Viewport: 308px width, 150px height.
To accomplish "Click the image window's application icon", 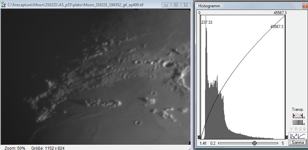I will click(3, 5).
